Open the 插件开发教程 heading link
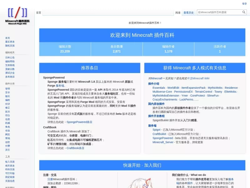Screen dimensions: 250x188 pos(156,116)
